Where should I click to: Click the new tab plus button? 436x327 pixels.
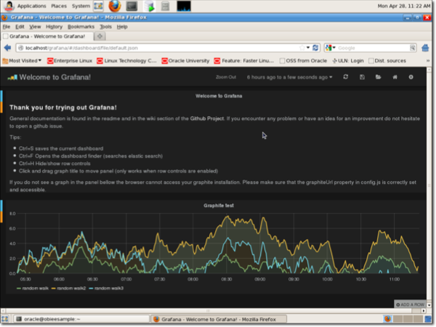pos(100,35)
